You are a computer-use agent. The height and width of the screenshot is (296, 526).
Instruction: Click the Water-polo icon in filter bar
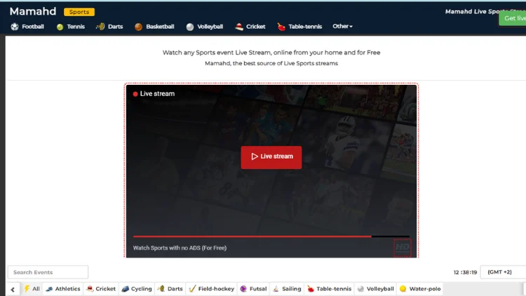pyautogui.click(x=403, y=288)
